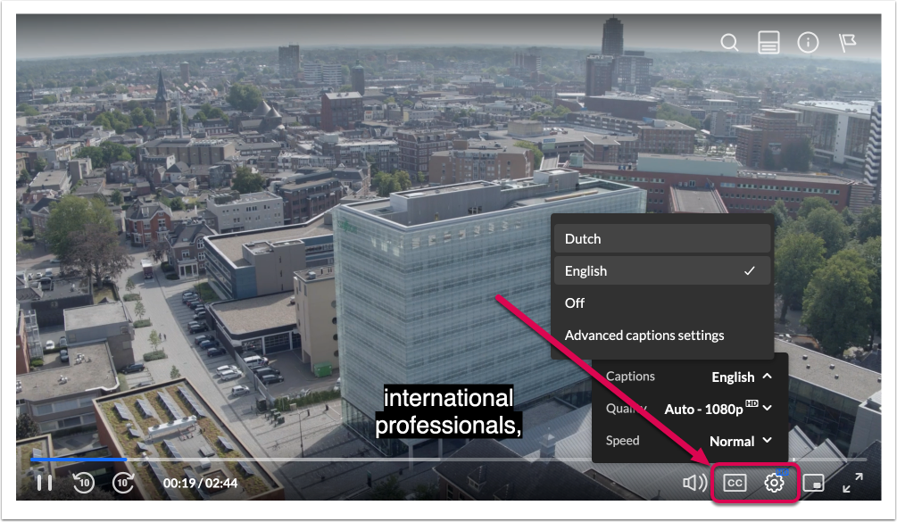The height and width of the screenshot is (522, 897).
Task: Click the flag report icon
Action: 847,42
